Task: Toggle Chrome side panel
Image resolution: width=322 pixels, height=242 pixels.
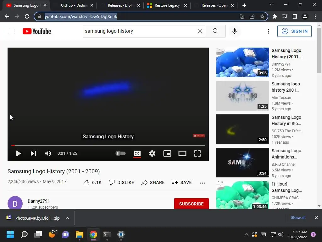Action: 295,16
